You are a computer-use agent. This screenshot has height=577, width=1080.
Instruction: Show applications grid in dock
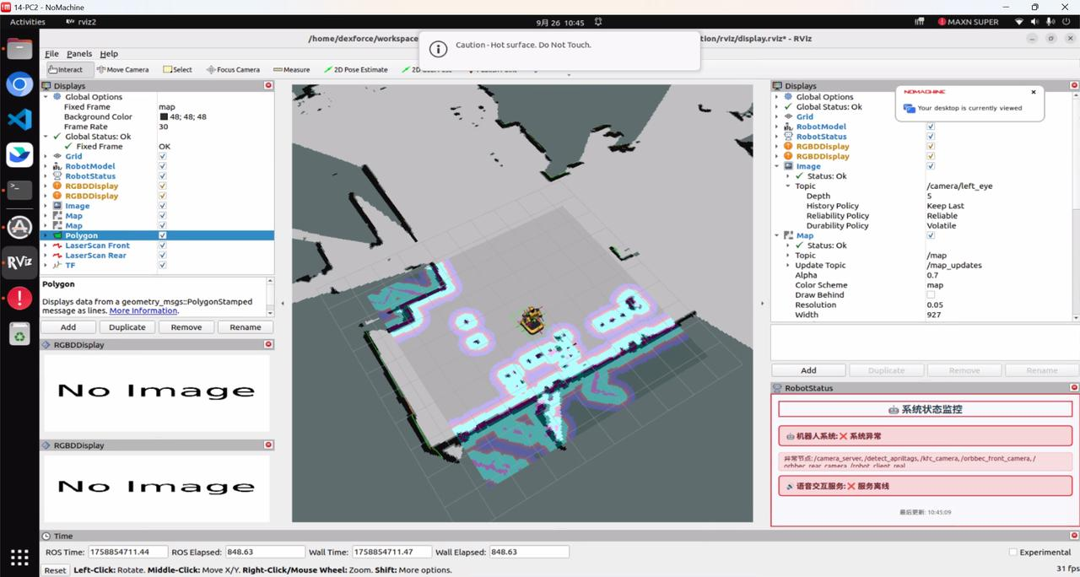(x=19, y=557)
